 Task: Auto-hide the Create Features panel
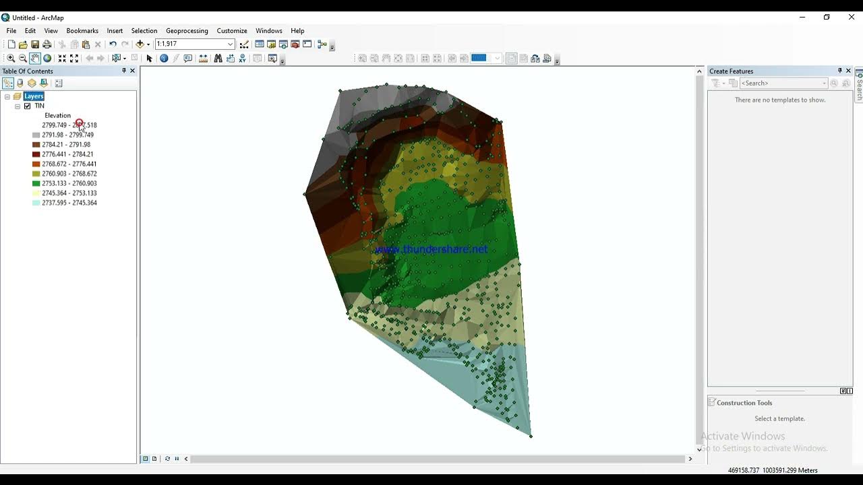tap(840, 71)
